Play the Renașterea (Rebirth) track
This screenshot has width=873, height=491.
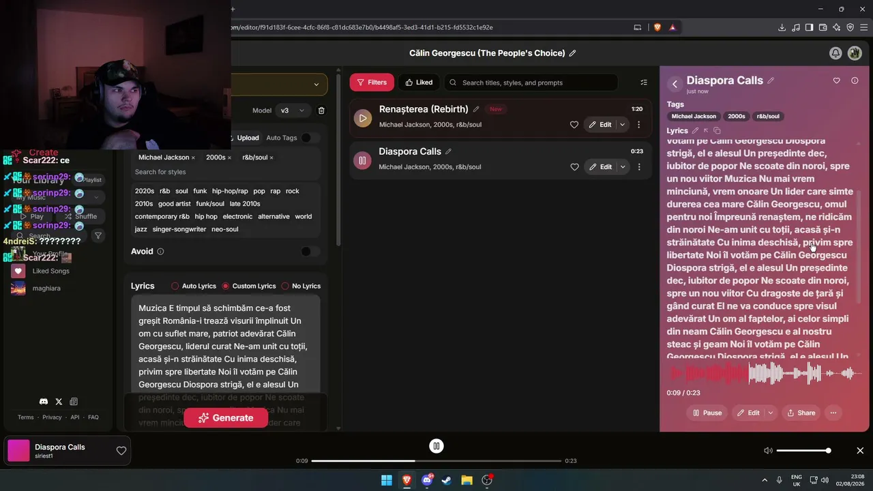tap(362, 118)
